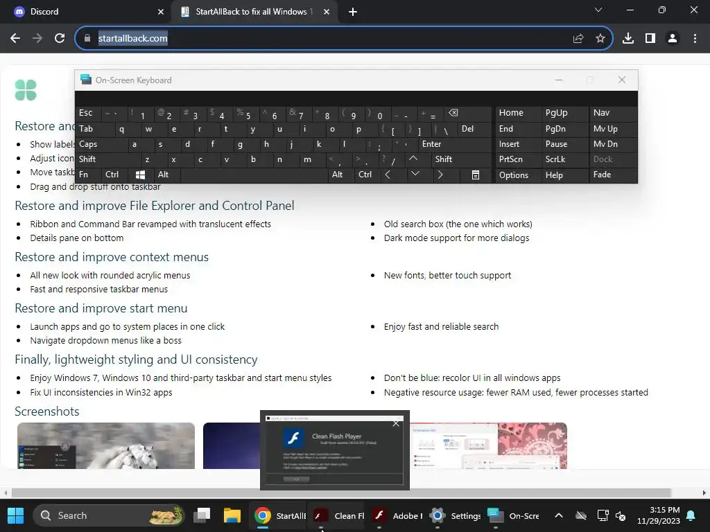Click the taskbar Search box
Image resolution: width=710 pixels, height=532 pixels.
pos(109,515)
